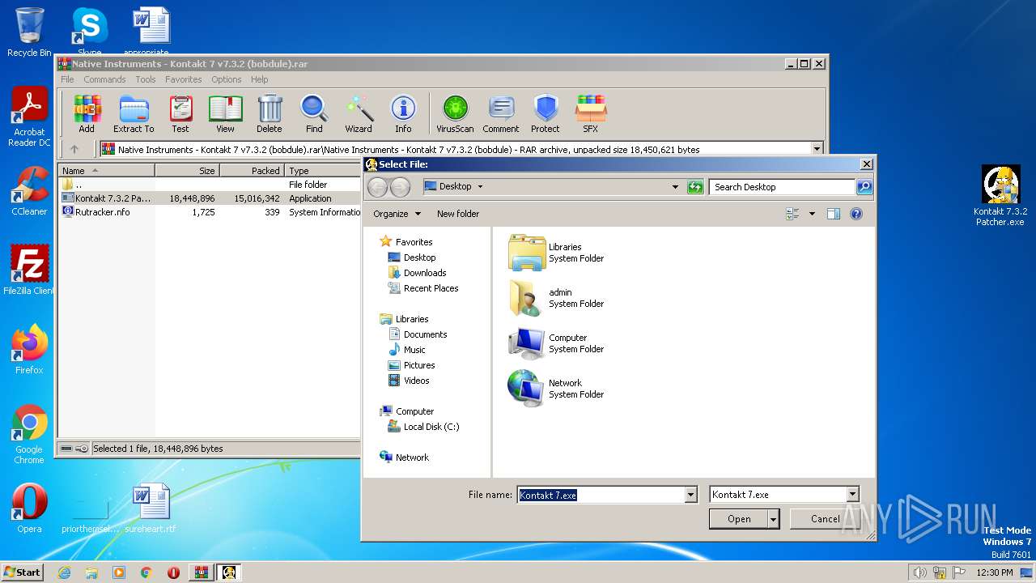Expand the Desktop breadcrumb arrow
This screenshot has width=1036, height=583.
(x=480, y=187)
